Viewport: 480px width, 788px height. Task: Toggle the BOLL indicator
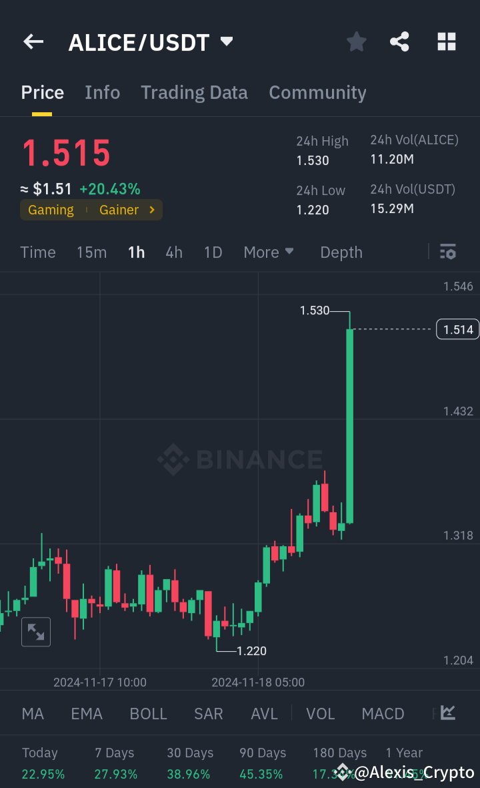(148, 713)
